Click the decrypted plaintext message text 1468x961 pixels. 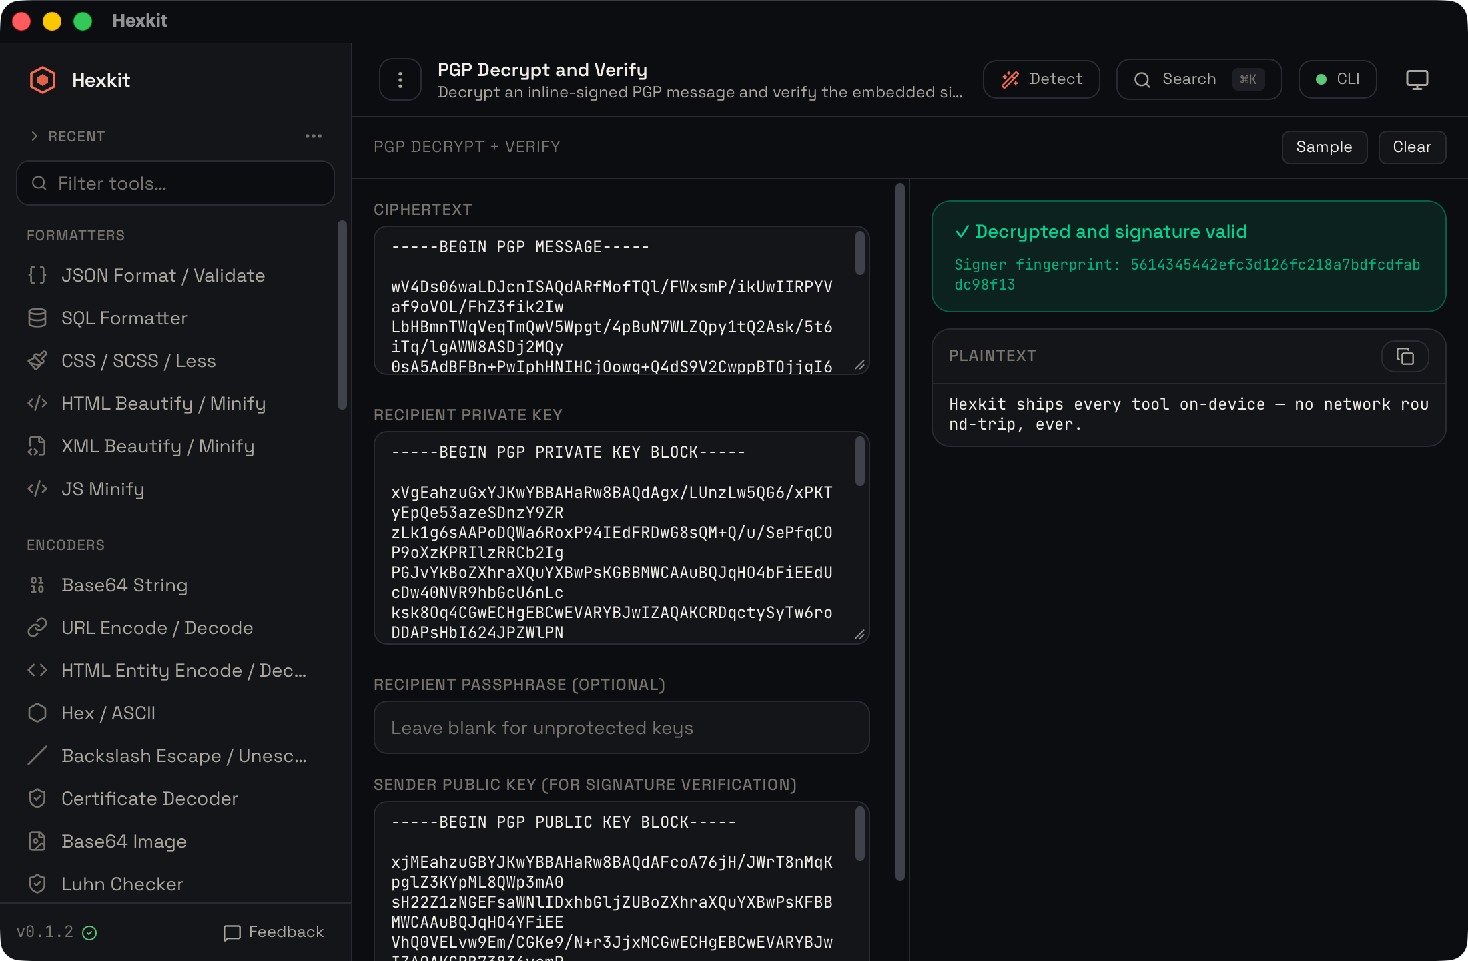coord(1188,414)
